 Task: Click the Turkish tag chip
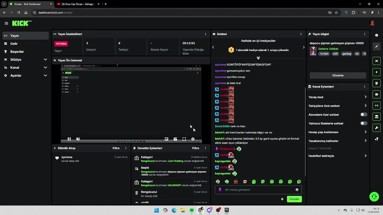pos(324,54)
